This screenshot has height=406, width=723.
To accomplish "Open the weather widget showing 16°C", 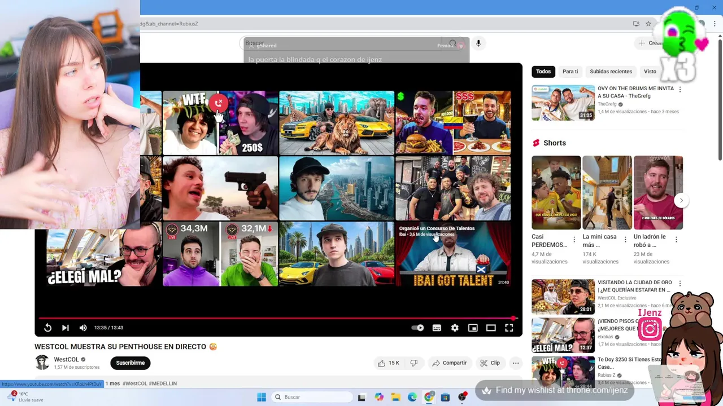I will (25, 397).
